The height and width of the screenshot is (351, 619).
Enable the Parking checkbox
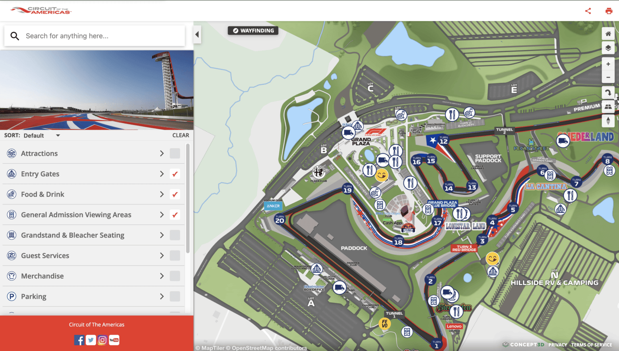(x=175, y=296)
